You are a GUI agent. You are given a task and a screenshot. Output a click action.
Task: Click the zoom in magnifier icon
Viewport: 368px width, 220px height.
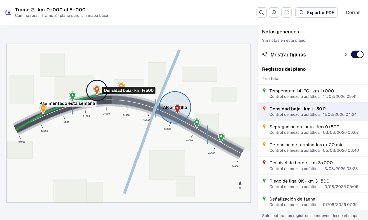(x=274, y=12)
